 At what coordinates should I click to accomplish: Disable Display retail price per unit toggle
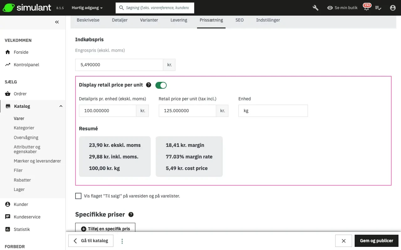coord(161,85)
